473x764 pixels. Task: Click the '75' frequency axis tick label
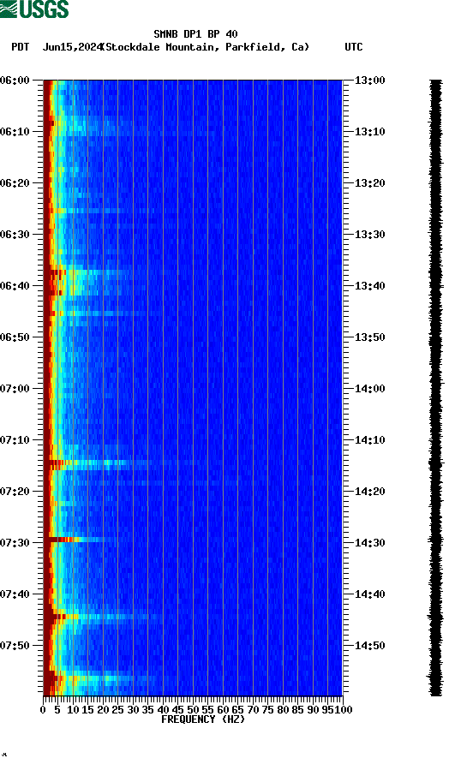pyautogui.click(x=267, y=710)
